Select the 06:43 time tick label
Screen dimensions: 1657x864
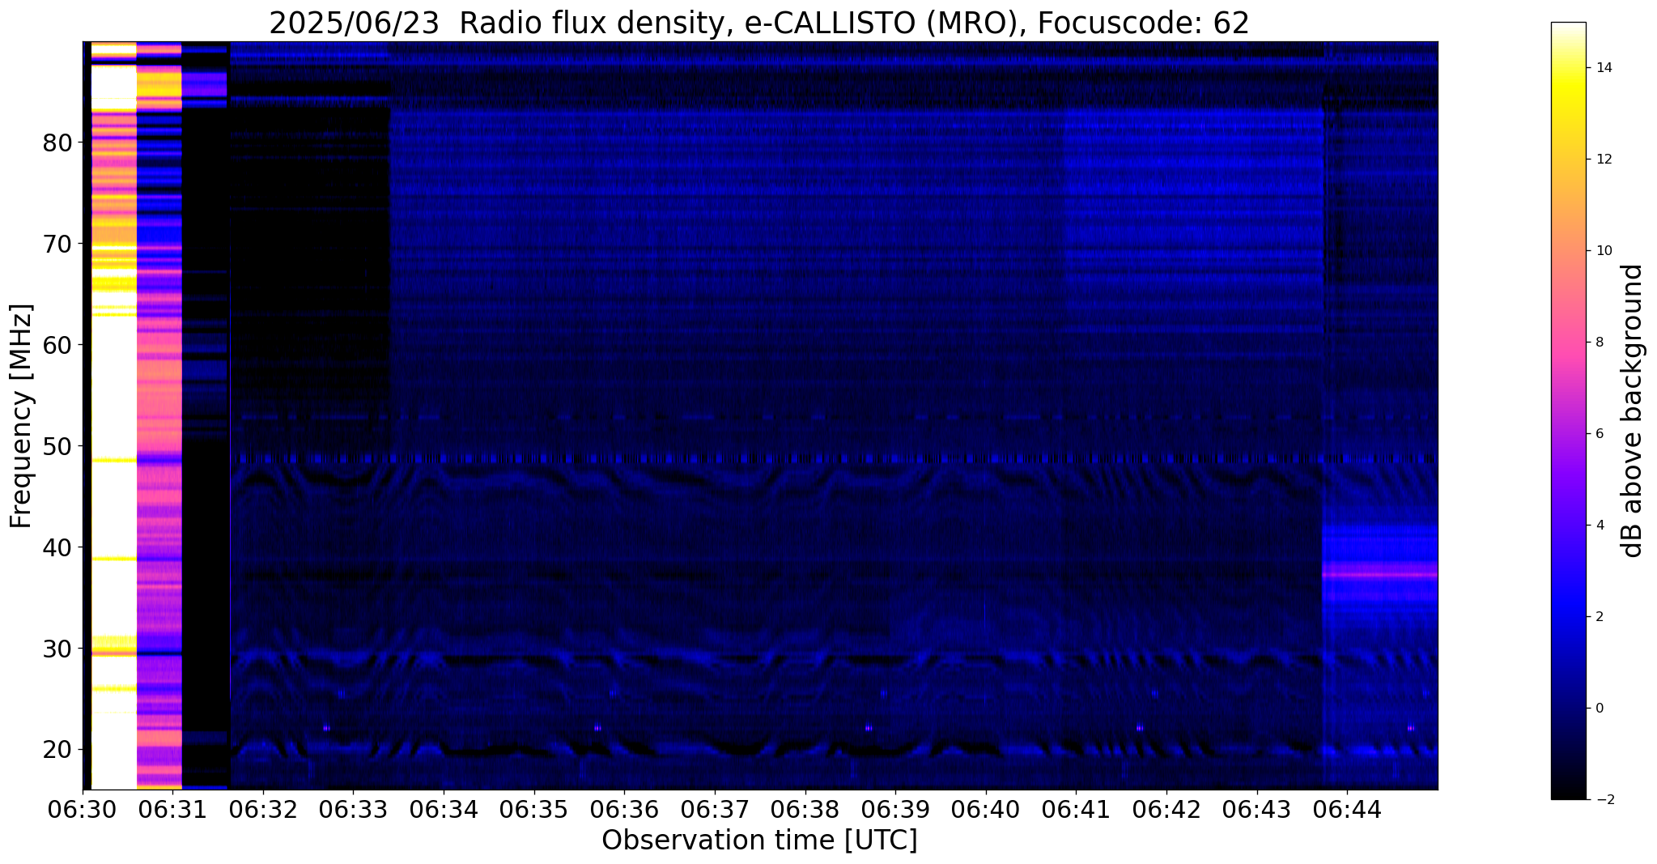[x=1257, y=810]
